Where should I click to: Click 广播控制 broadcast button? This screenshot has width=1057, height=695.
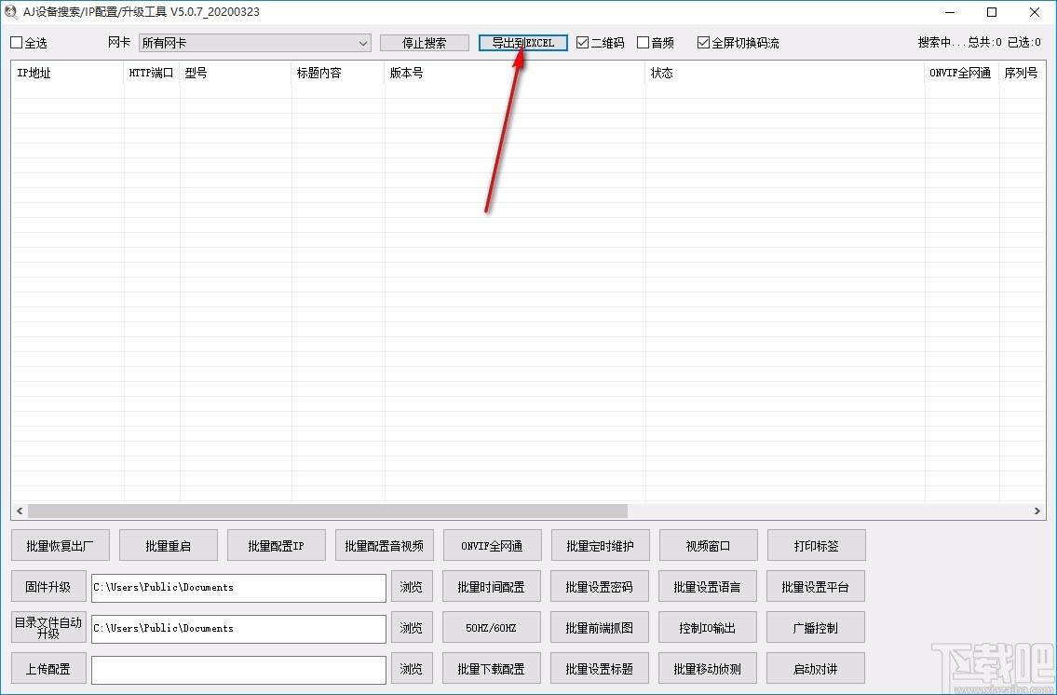[x=816, y=628]
